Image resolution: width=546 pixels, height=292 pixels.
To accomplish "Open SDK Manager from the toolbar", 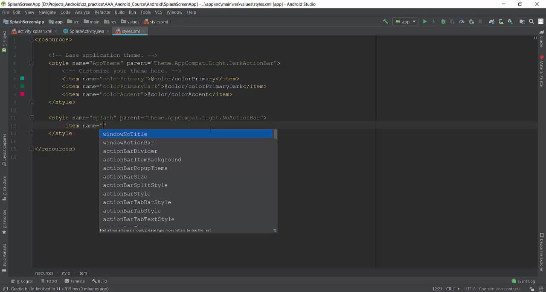I will tap(510, 22).
